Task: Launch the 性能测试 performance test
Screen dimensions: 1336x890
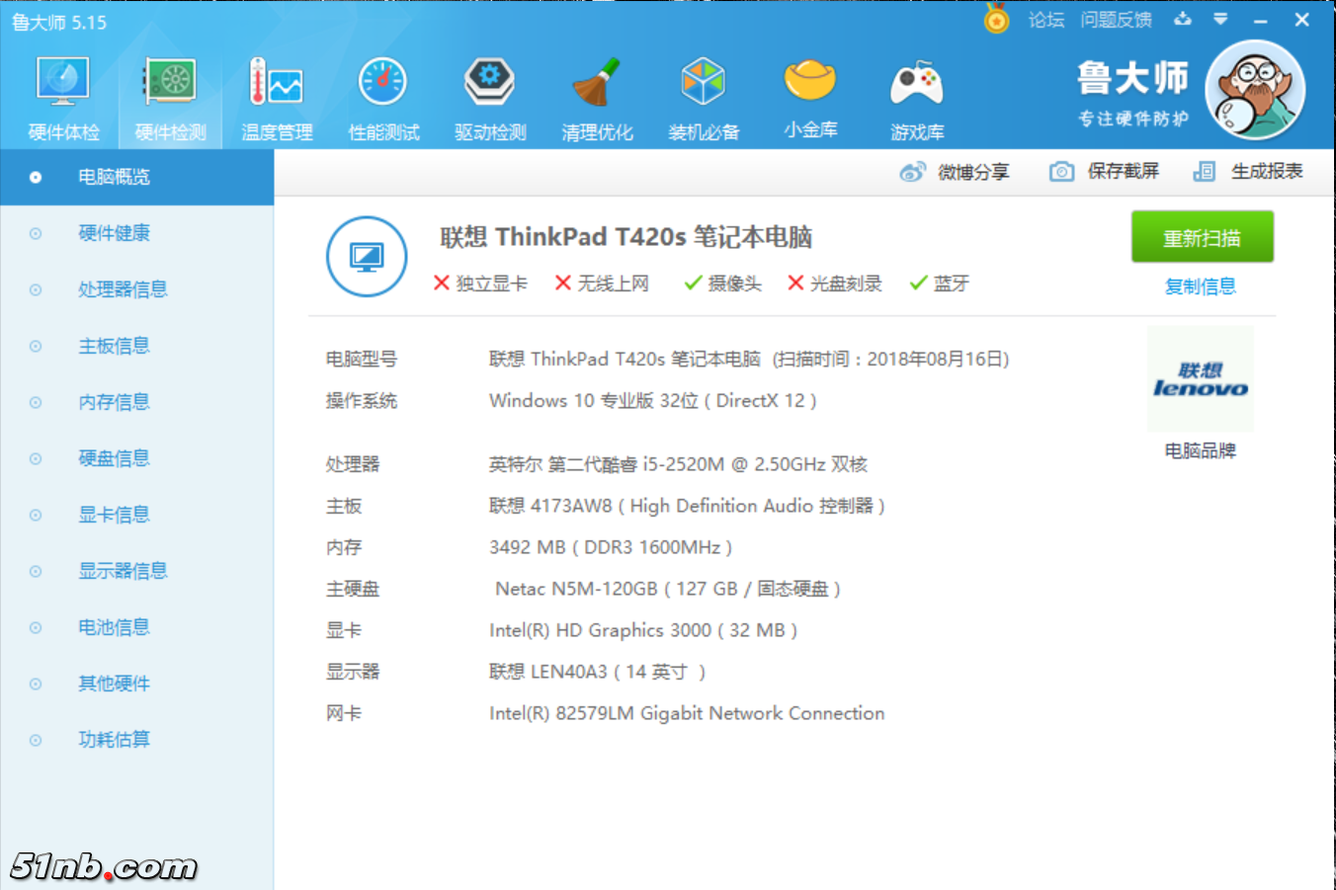Action: 383,94
